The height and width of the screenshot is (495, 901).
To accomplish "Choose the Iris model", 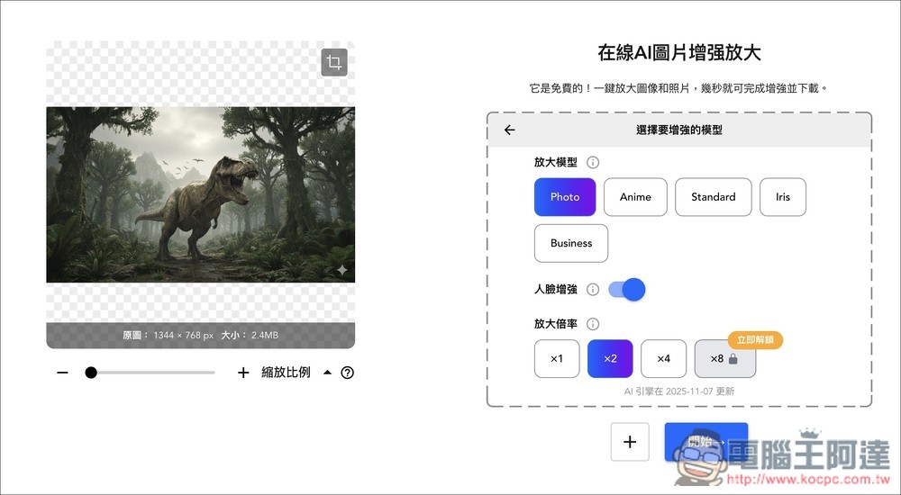I will (783, 197).
